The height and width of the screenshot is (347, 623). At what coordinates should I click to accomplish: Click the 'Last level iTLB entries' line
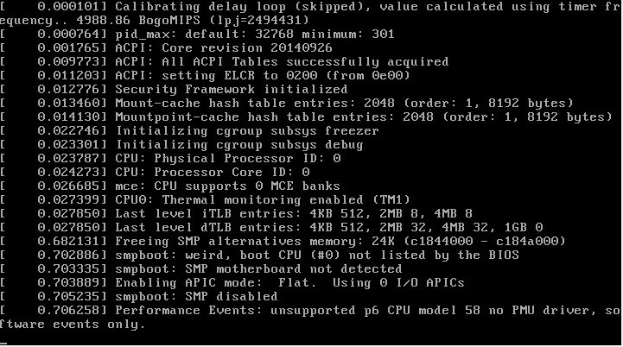[x=236, y=213]
